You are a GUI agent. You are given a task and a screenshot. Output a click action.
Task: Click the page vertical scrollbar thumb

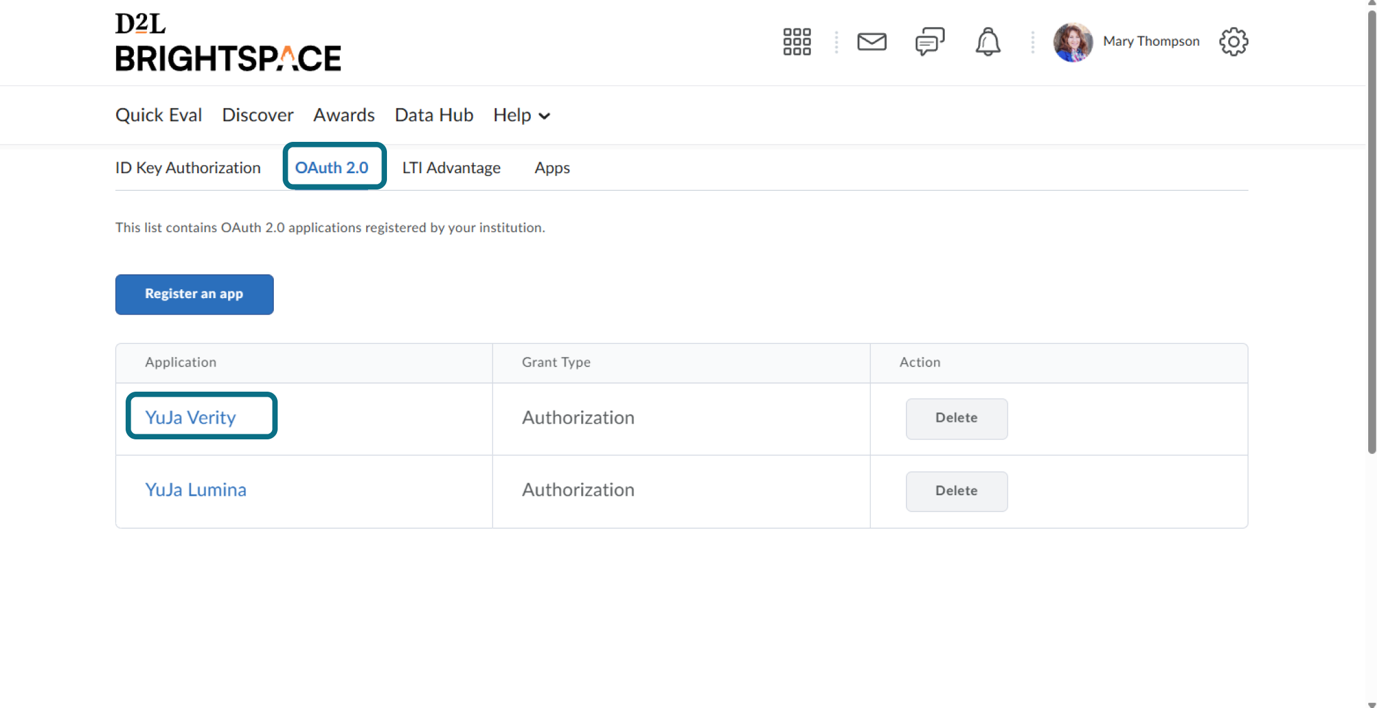pos(1372,231)
